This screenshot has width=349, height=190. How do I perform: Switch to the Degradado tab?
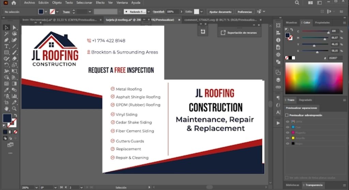click(x=305, y=100)
